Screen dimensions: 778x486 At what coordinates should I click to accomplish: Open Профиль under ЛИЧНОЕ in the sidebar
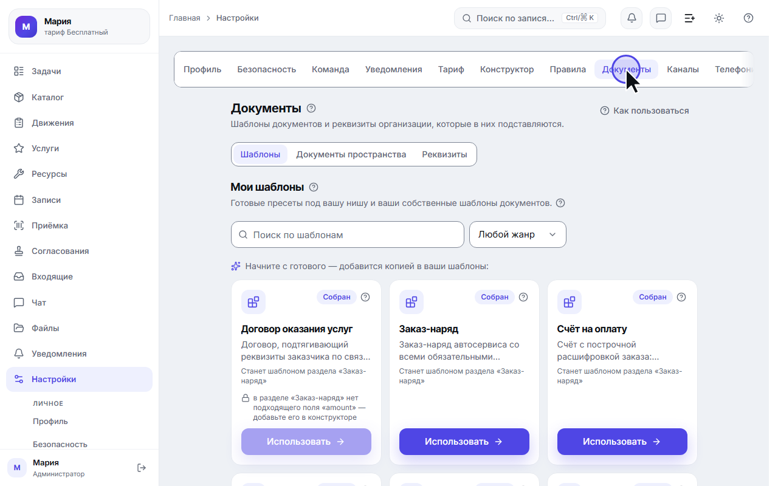(50, 421)
